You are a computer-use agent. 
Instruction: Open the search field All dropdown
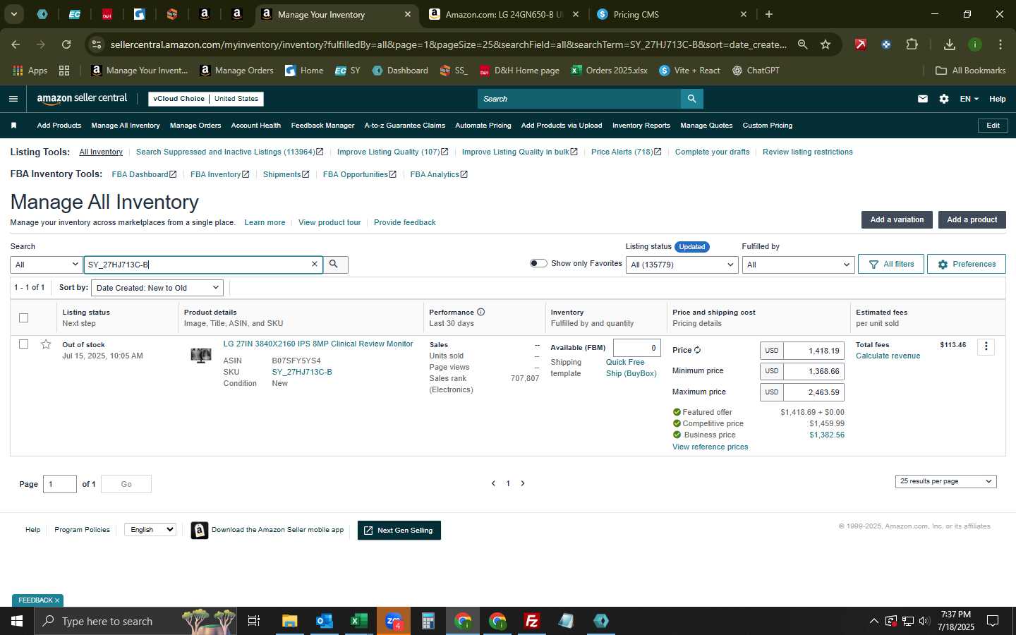coord(46,265)
